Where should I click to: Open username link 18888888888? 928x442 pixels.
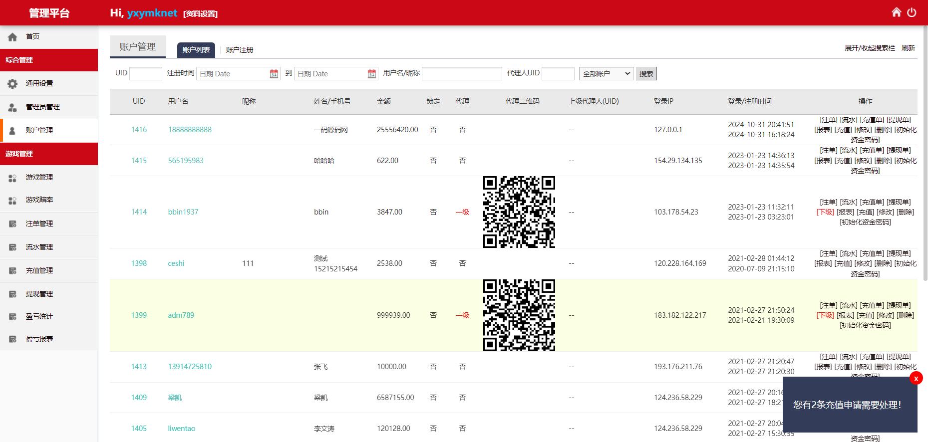190,130
